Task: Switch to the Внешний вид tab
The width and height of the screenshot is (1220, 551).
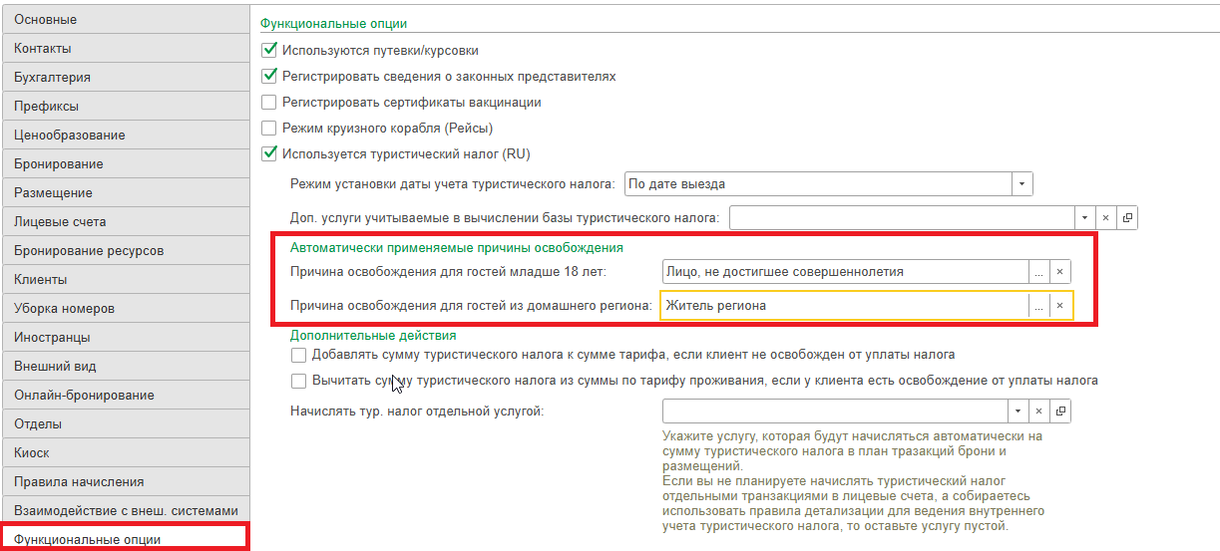Action: (x=124, y=367)
